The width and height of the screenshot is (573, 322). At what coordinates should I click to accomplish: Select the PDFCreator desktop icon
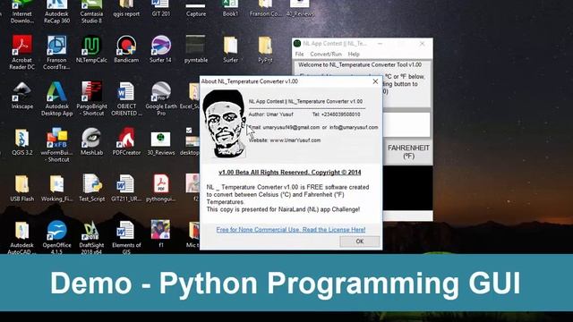126,141
